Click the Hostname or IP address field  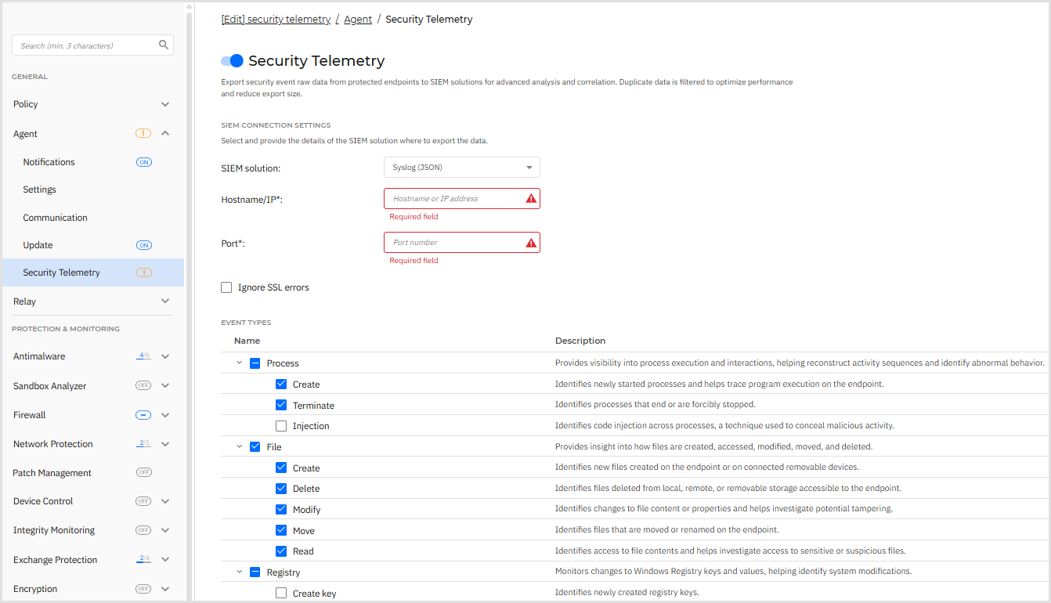(462, 199)
